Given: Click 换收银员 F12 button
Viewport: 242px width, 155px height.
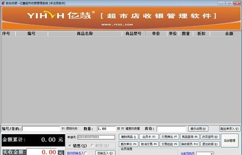Looking at the screenshot, I should coord(190,144).
